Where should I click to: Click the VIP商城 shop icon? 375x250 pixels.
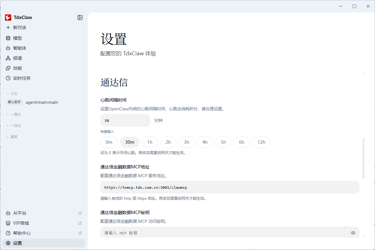click(8, 223)
